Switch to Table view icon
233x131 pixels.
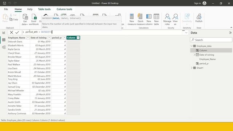pyautogui.click(x=4, y=40)
